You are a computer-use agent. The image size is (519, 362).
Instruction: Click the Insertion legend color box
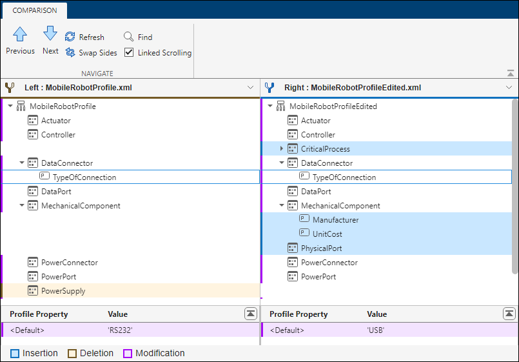click(x=14, y=354)
